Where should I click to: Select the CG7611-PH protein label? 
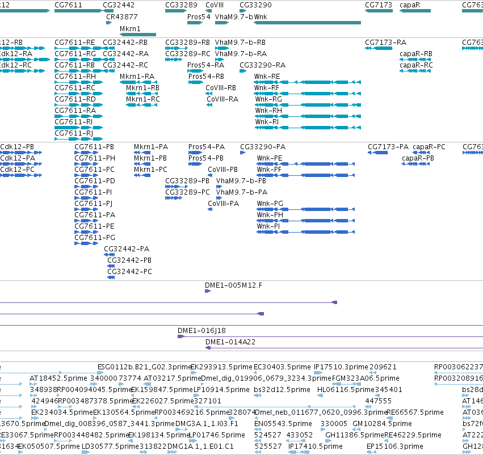click(95, 158)
